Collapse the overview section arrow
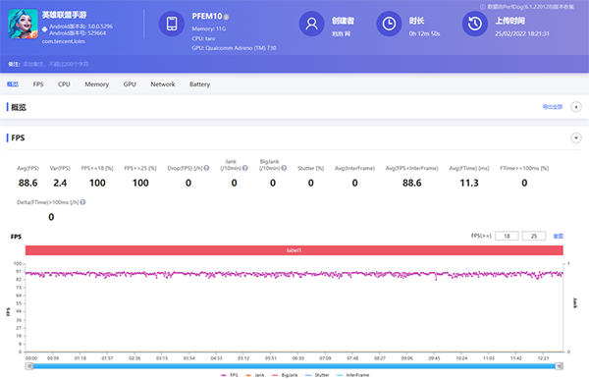Screen dimensions: 589x379 pyautogui.click(x=576, y=107)
